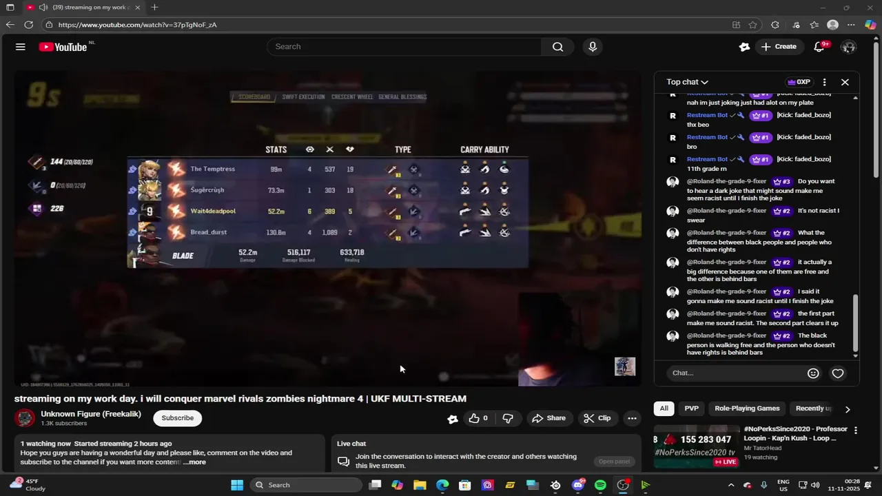Reload the page
The width and height of the screenshot is (882, 496).
28,25
